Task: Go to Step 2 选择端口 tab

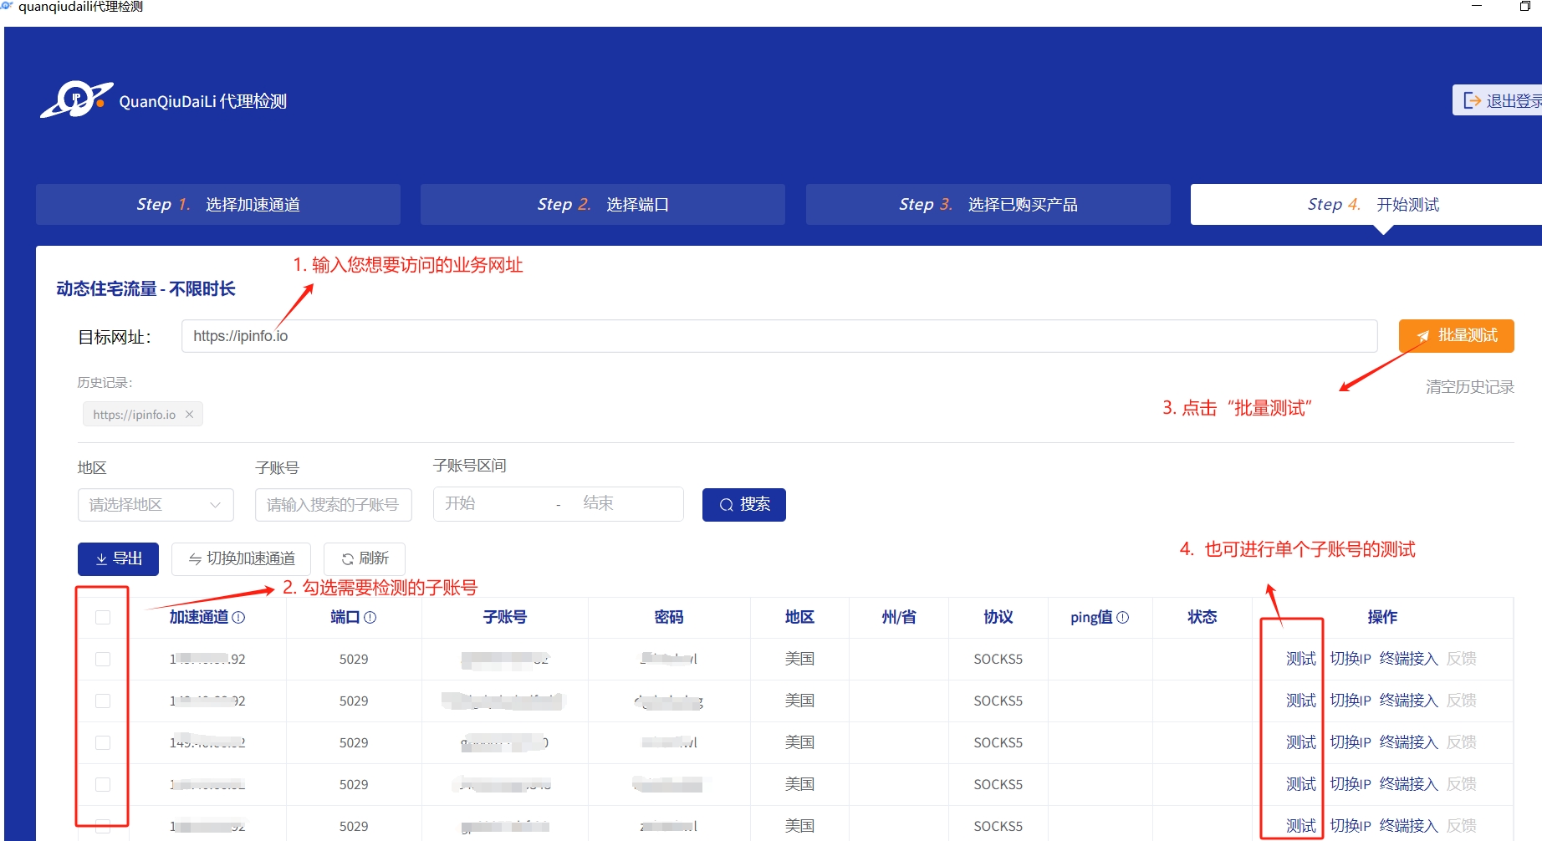Action: pos(602,205)
